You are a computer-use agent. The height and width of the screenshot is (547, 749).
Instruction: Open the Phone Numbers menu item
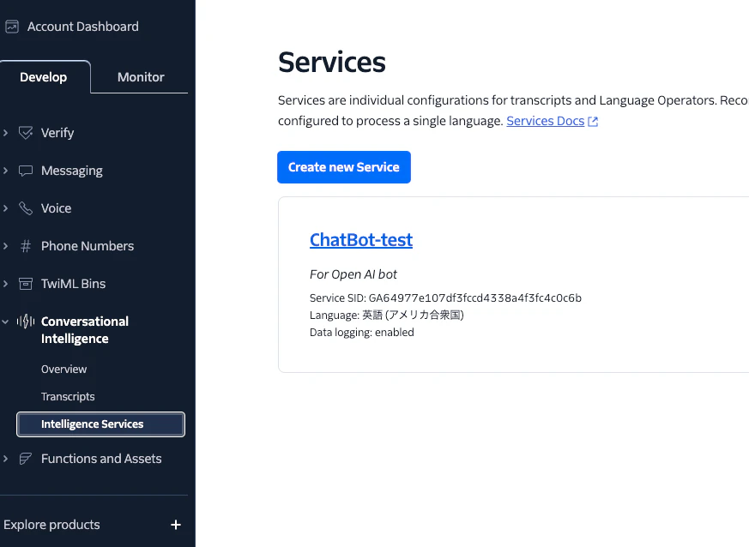tap(88, 246)
